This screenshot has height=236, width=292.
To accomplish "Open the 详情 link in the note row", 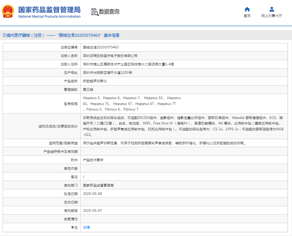I will click(86, 228).
